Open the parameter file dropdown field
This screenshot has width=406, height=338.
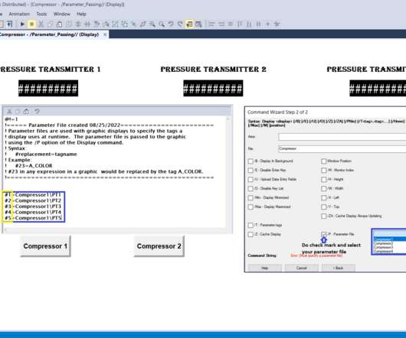(x=389, y=233)
